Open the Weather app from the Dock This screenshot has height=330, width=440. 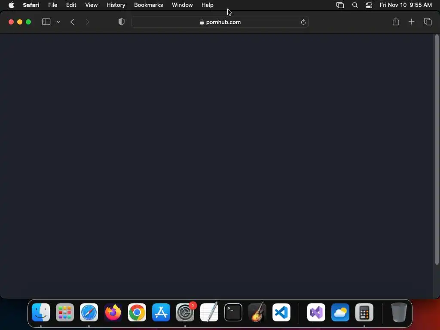[x=340, y=312]
